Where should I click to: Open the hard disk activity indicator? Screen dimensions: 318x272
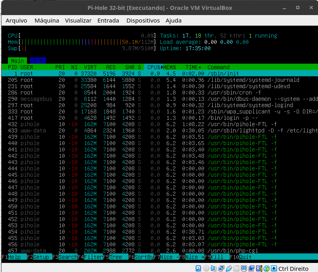point(198,268)
